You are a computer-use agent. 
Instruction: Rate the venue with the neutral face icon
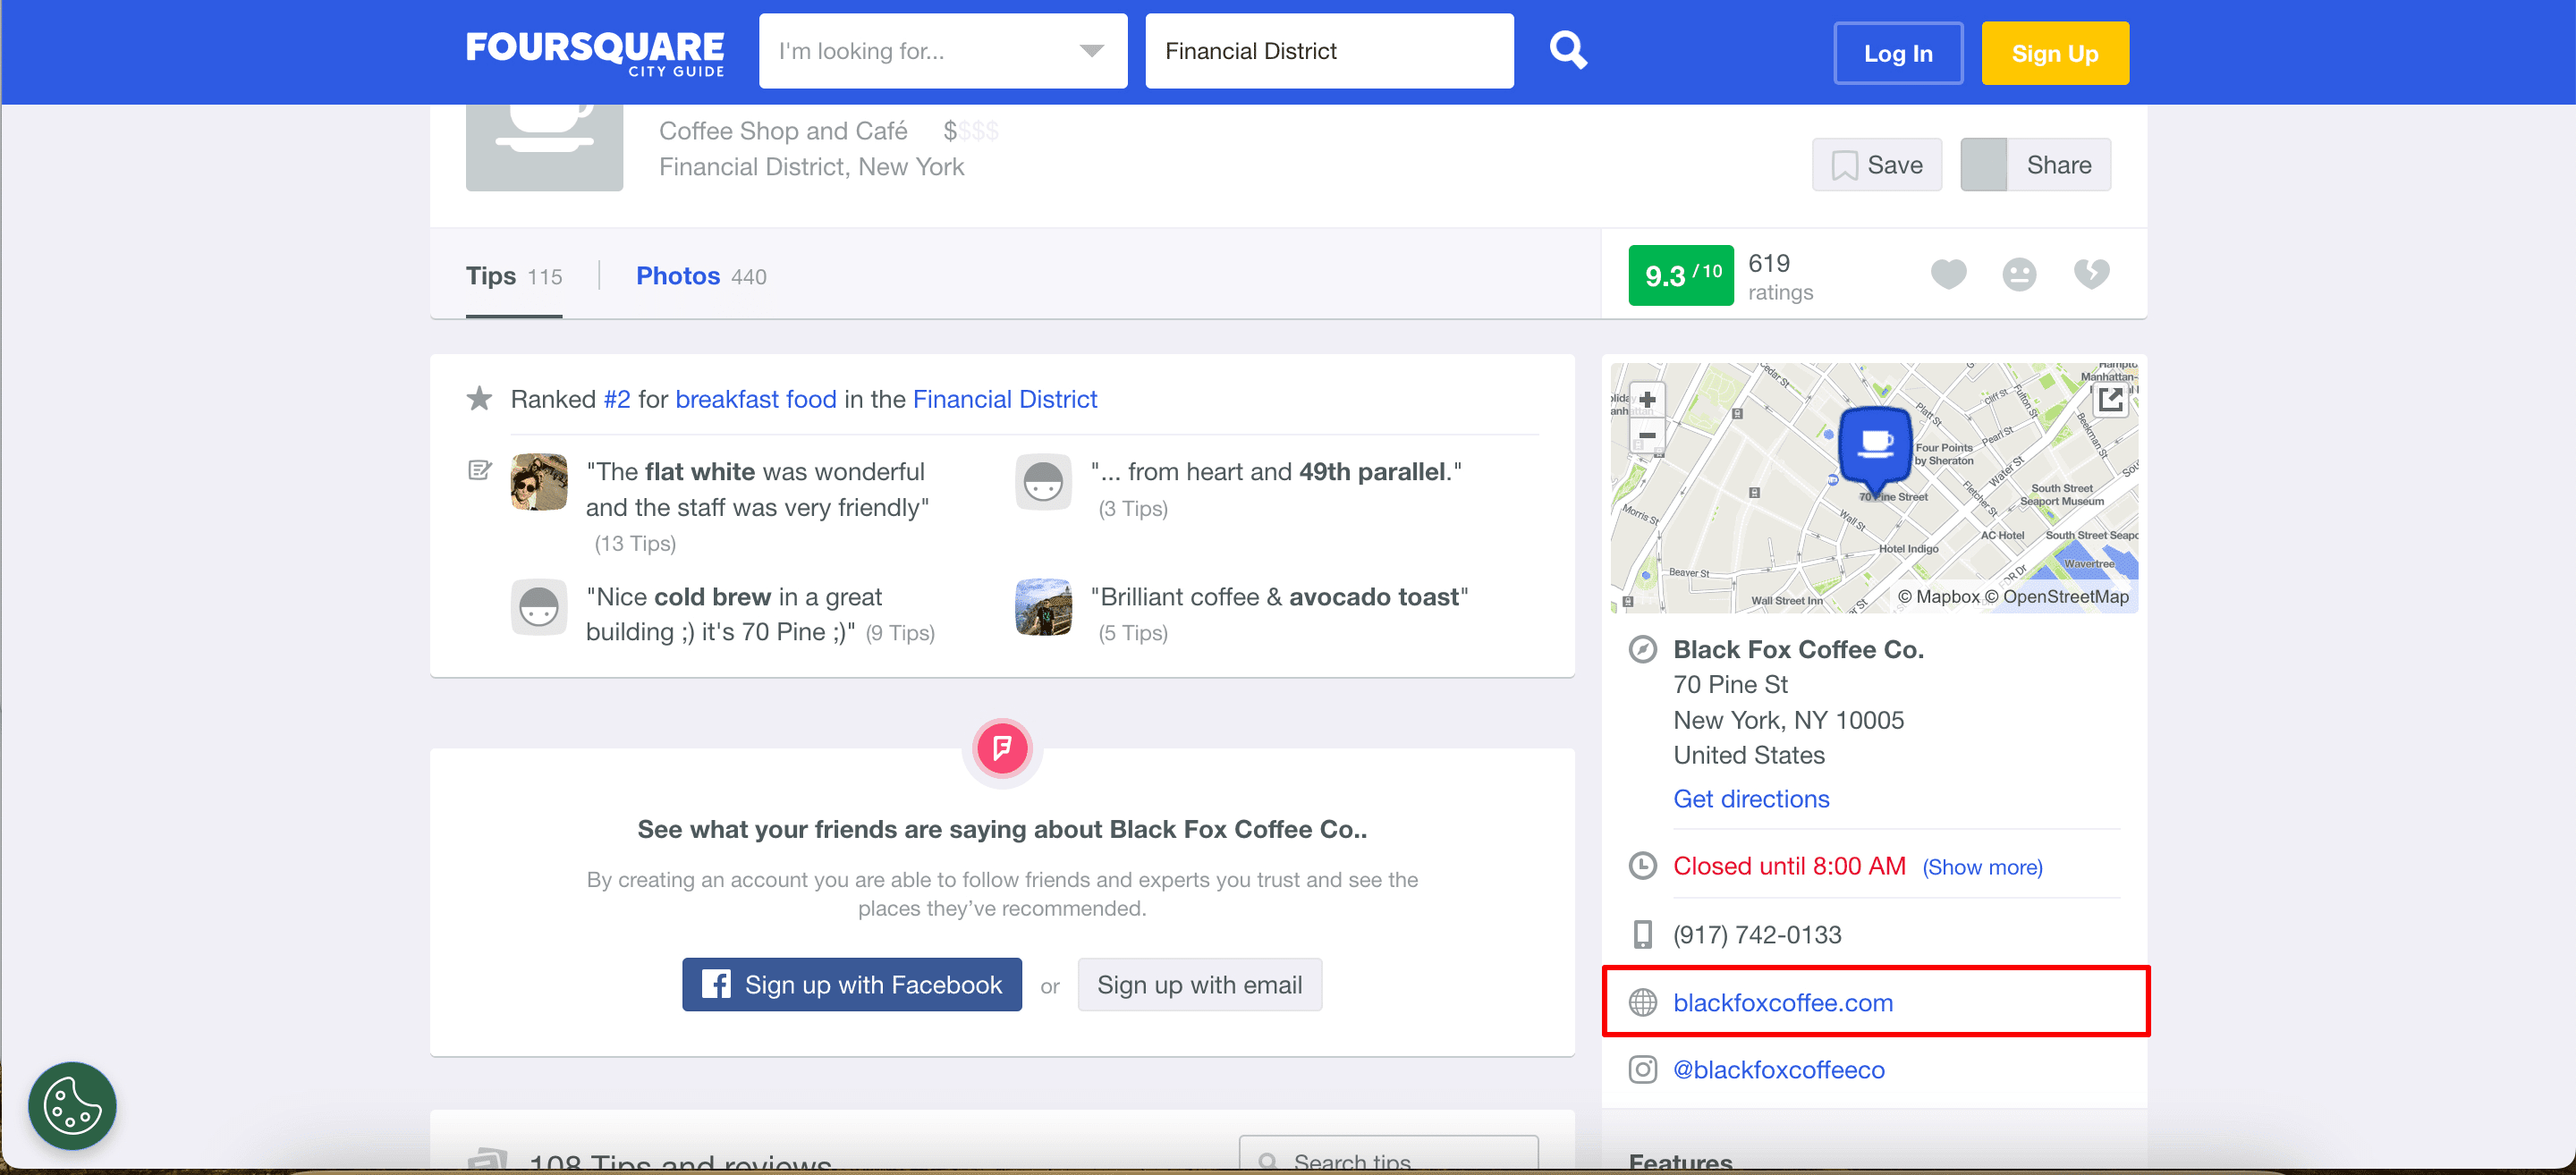click(x=2019, y=274)
